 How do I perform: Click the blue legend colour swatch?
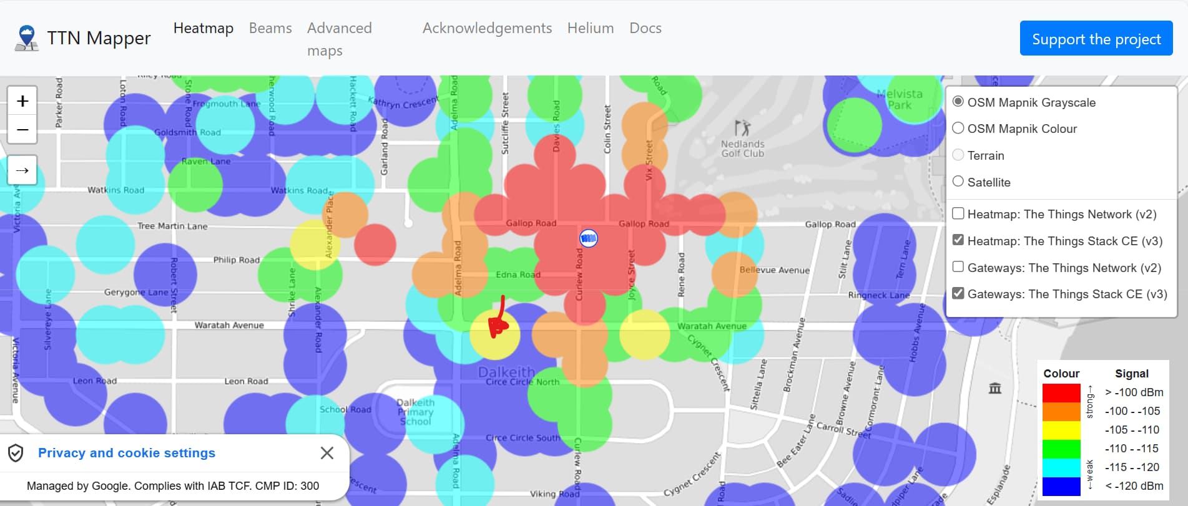click(x=1061, y=487)
